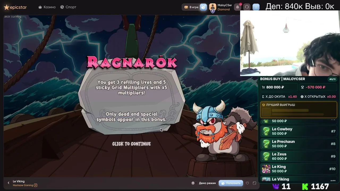Click the Пополнить deposit button

point(231,183)
